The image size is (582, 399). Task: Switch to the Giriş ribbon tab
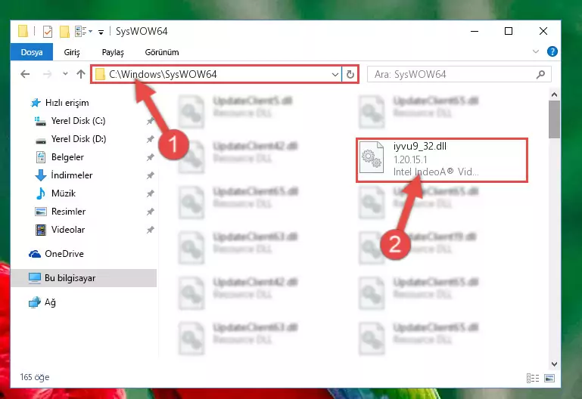(x=72, y=52)
